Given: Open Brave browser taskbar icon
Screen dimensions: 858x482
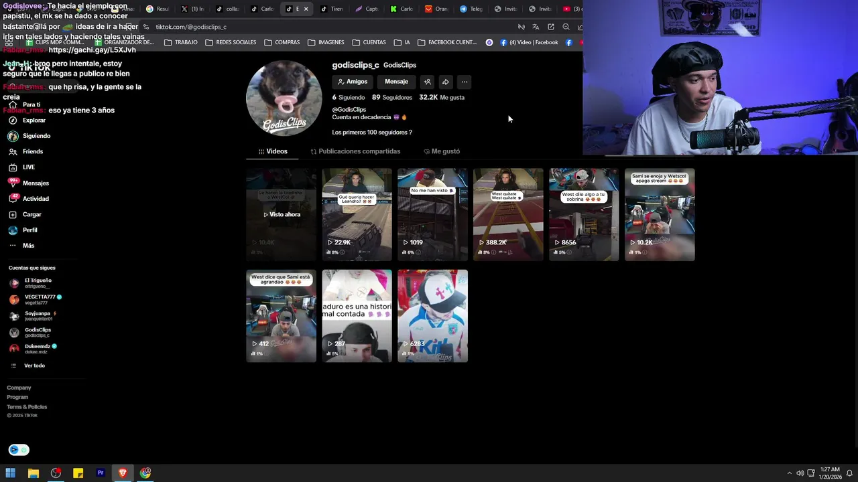Looking at the screenshot, I should pos(123,473).
